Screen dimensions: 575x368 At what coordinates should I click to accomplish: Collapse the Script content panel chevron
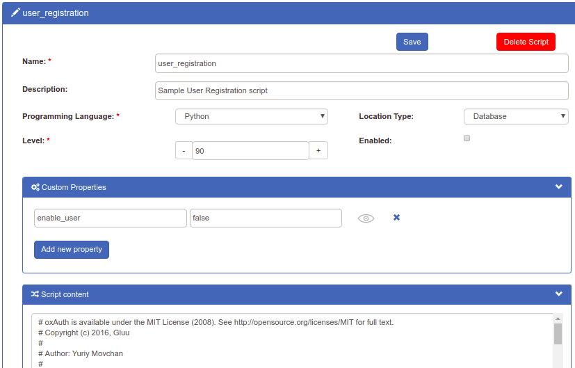click(x=558, y=294)
